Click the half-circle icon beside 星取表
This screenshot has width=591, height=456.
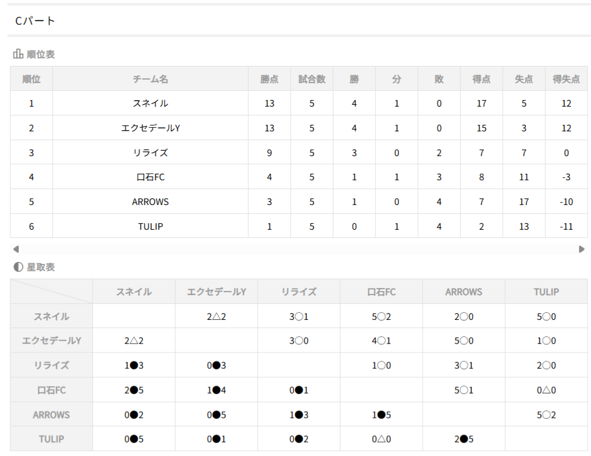coord(18,267)
